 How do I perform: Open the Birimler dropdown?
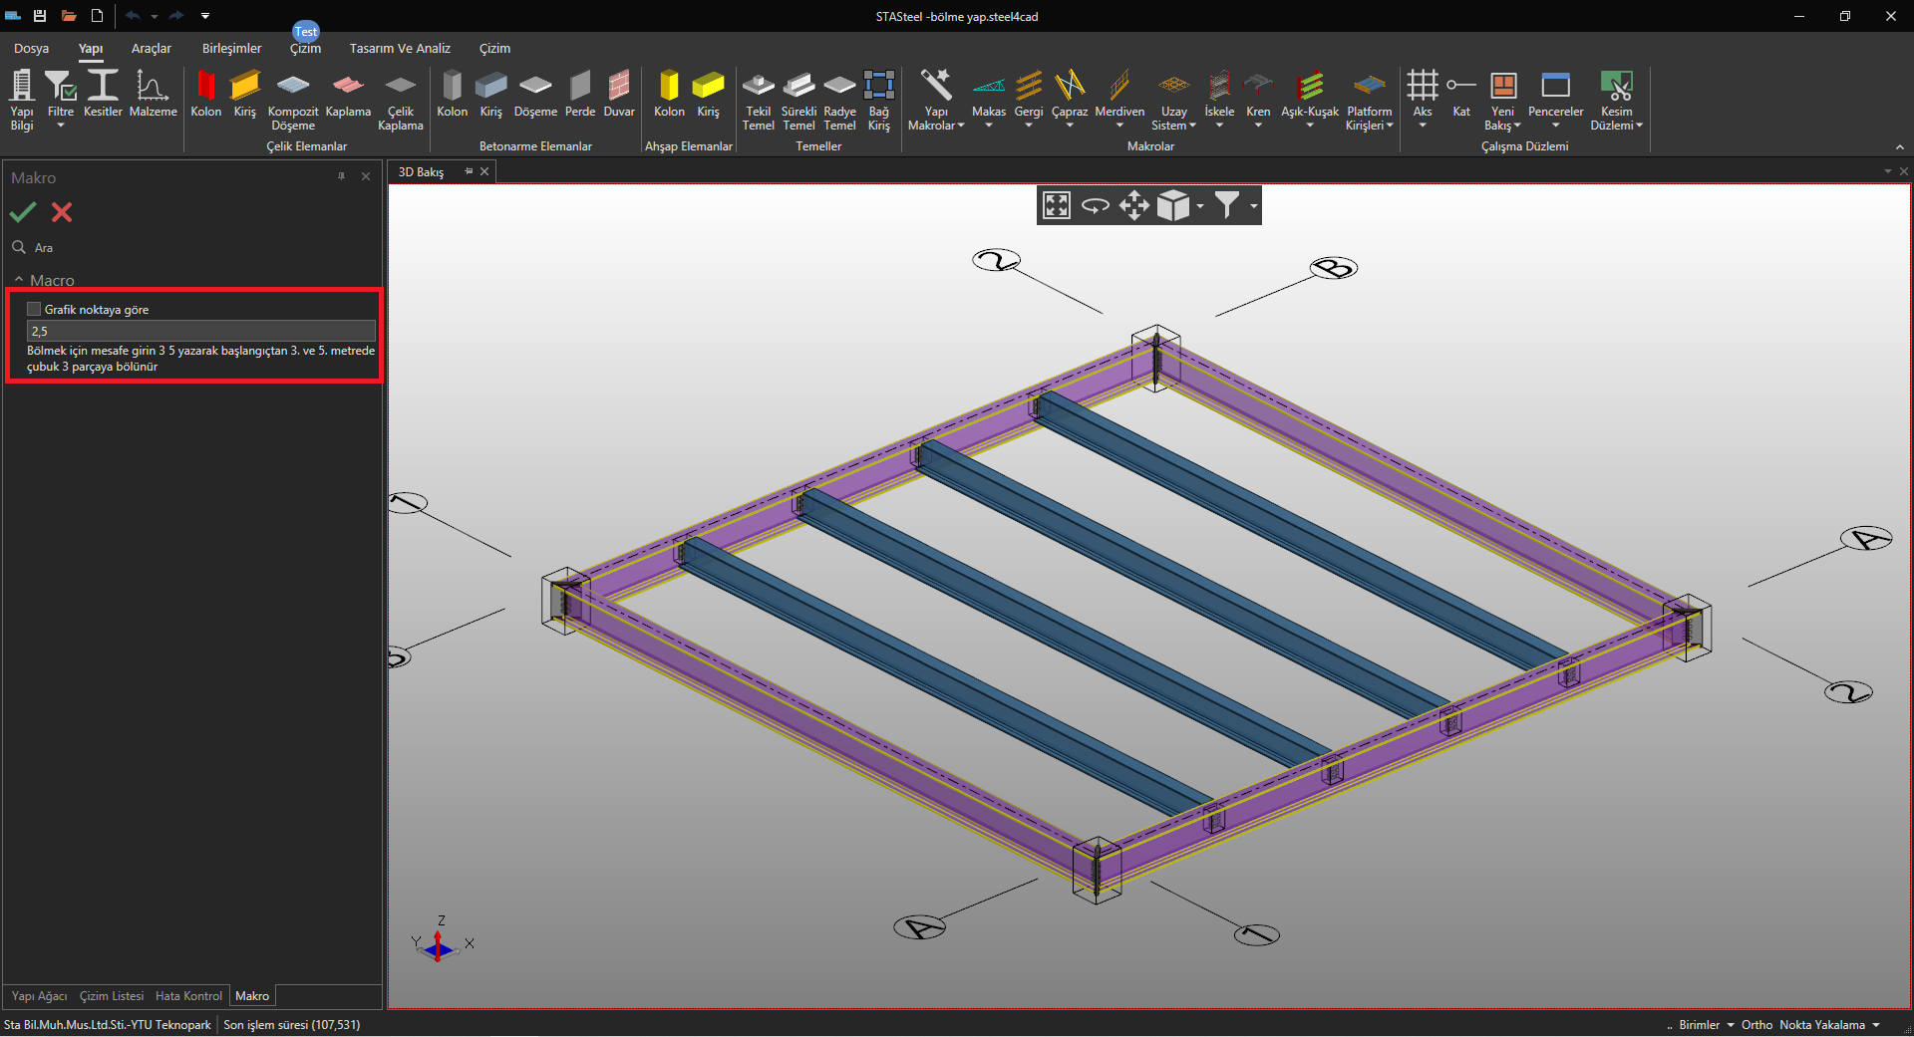coord(1706,1025)
